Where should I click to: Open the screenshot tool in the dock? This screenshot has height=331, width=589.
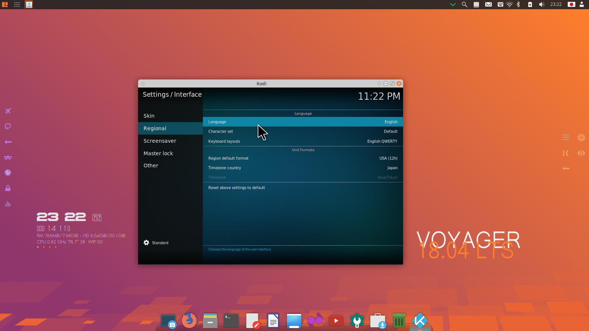click(x=169, y=321)
